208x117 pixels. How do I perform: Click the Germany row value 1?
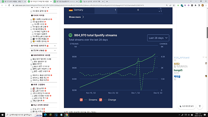[x=115, y=10]
